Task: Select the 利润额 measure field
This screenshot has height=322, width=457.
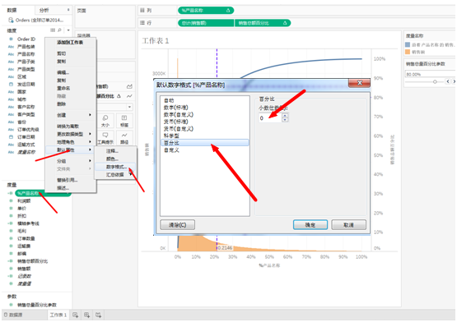Action: (24, 201)
